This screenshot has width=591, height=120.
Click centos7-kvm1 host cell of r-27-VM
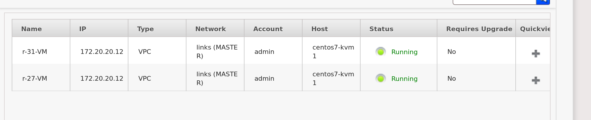[333, 78]
